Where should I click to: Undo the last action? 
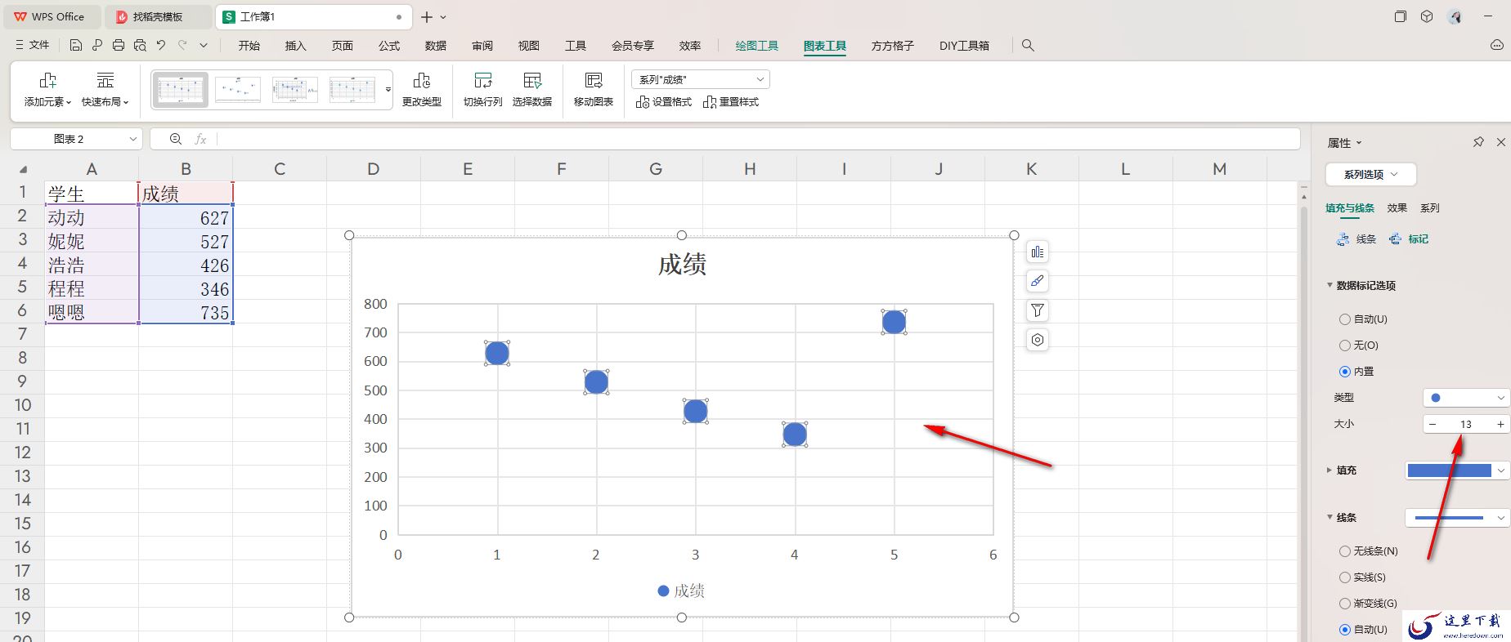(x=161, y=46)
